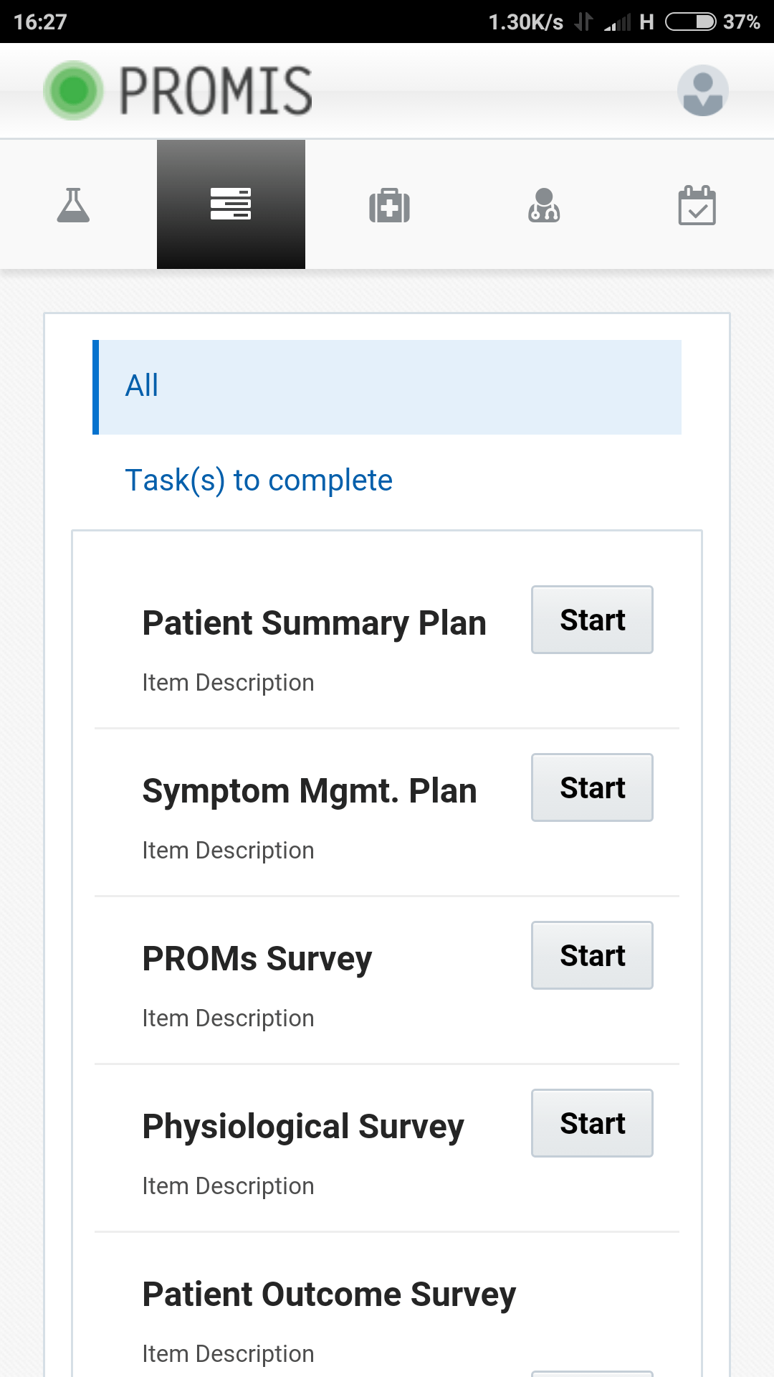Start the Symptom Mgmt. Plan
Screen dimensions: 774x1377
point(592,787)
